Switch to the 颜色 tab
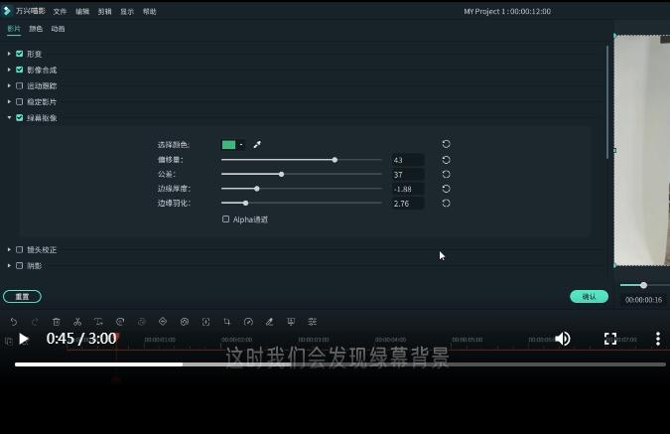This screenshot has width=670, height=434. tap(36, 29)
